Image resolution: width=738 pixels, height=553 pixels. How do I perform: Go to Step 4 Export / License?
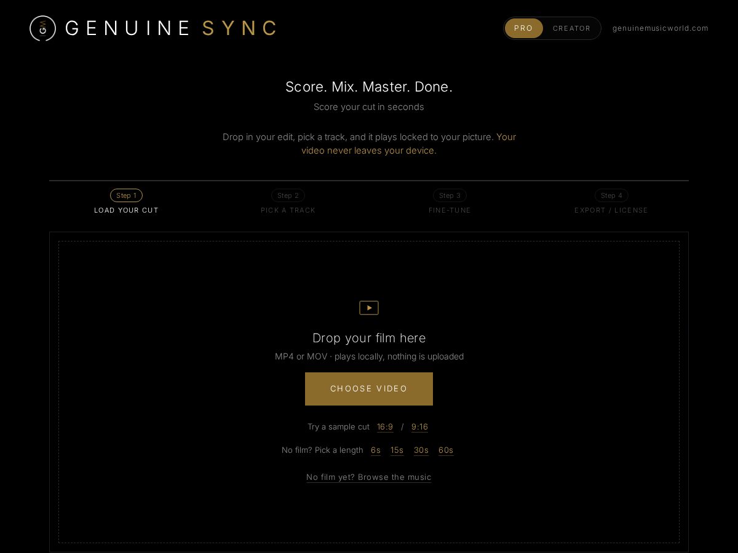611,202
